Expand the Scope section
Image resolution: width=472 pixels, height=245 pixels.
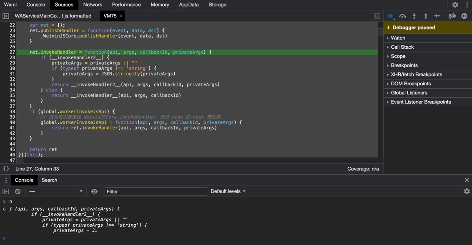pyautogui.click(x=398, y=56)
